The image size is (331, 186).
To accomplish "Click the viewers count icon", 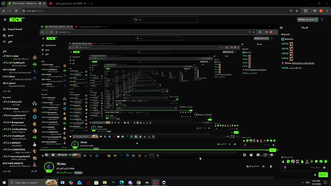I will [x=247, y=166].
